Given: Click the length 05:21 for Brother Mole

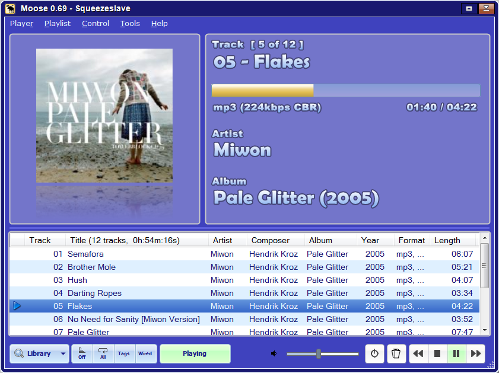Looking at the screenshot, I should click(462, 267).
